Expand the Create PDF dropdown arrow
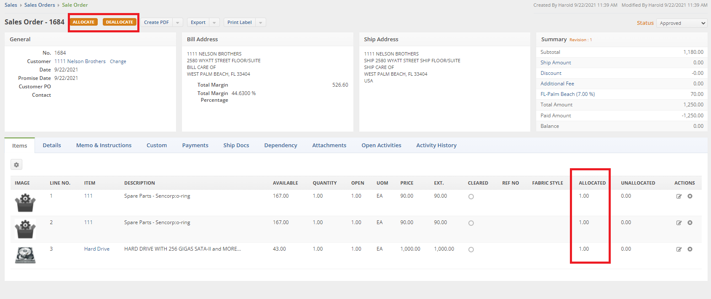The image size is (711, 299). coord(178,23)
